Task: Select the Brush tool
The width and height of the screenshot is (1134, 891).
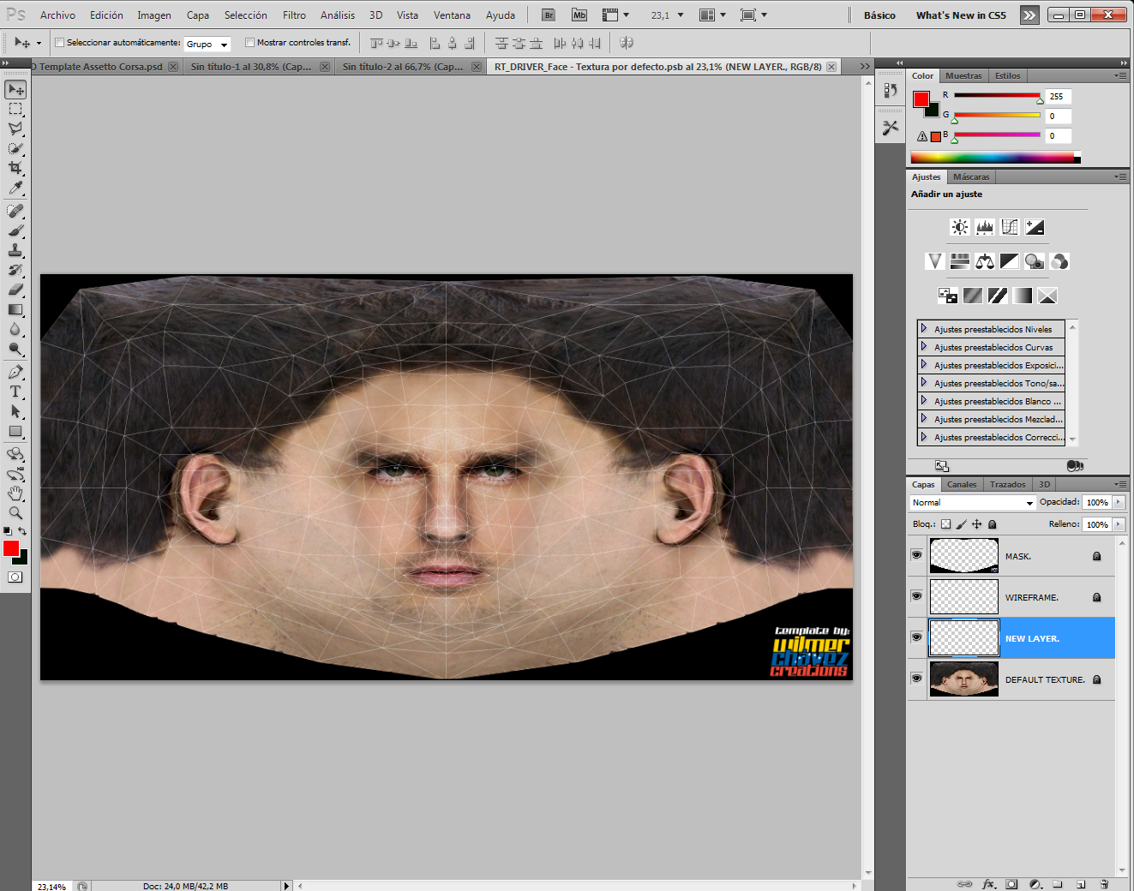Action: coord(15,230)
